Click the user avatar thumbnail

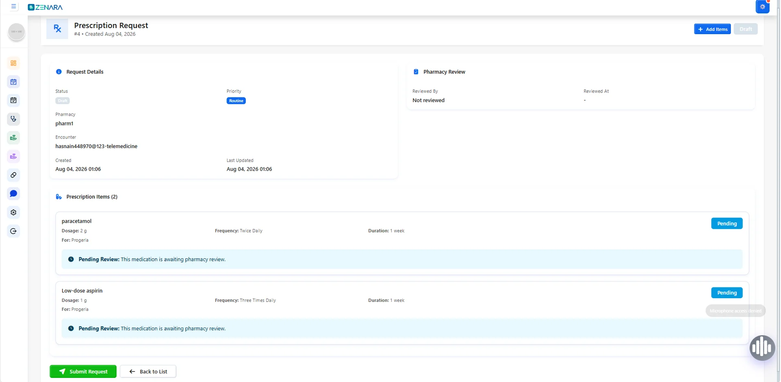pyautogui.click(x=17, y=32)
